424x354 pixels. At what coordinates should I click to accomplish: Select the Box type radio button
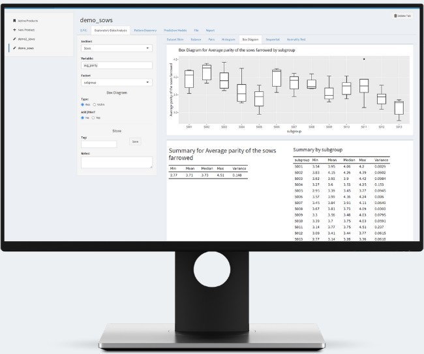[x=82, y=104]
